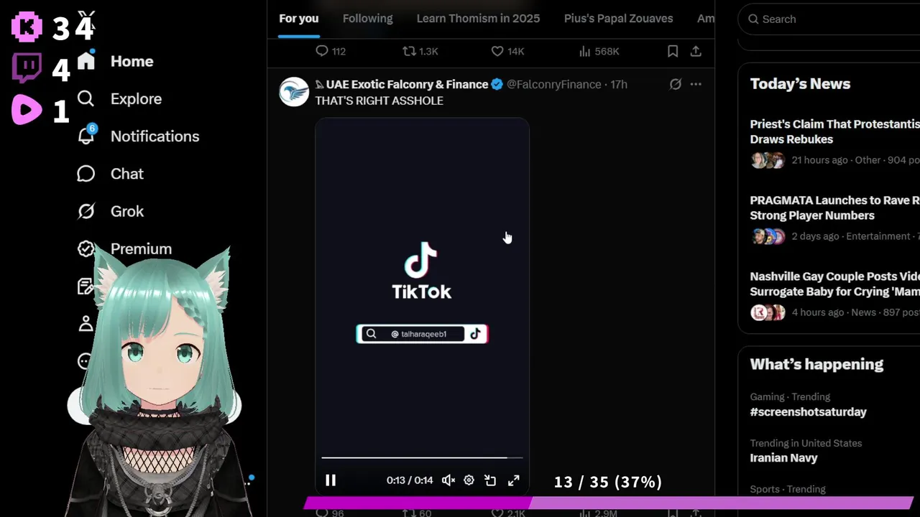This screenshot has height=517, width=920.
Task: Open the Chat bubble icon
Action: click(x=86, y=174)
